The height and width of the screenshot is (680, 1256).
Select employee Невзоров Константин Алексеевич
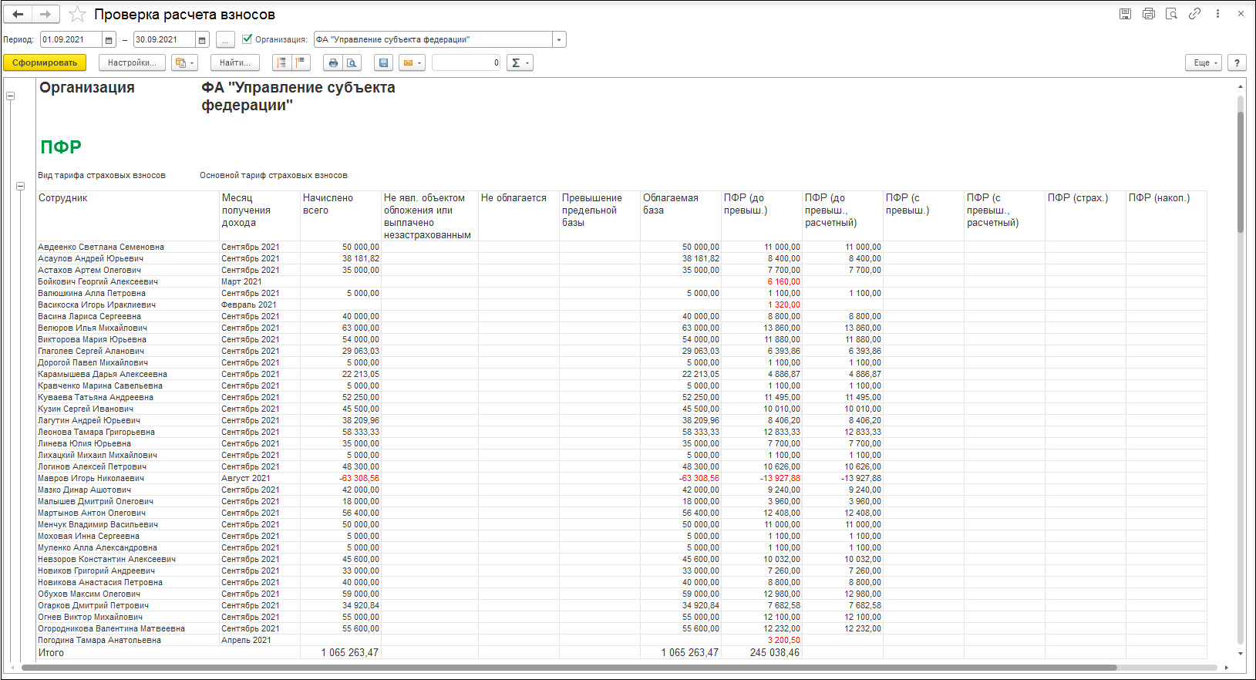(x=106, y=560)
